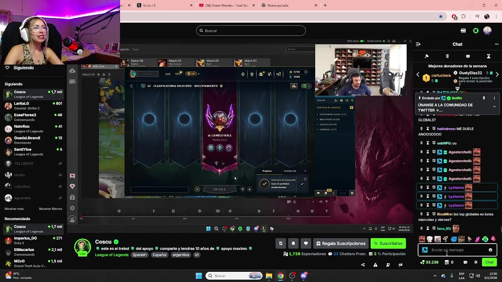Screen dimensions: 502x282
Task: Expand the pinned Twitter community message
Action: pyautogui.click(x=494, y=107)
